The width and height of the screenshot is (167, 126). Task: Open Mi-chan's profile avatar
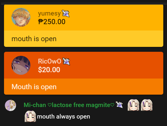tap(10, 105)
